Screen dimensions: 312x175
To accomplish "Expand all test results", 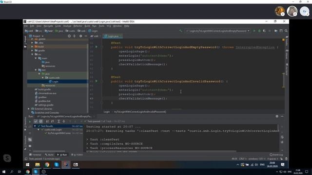I will (58, 122).
